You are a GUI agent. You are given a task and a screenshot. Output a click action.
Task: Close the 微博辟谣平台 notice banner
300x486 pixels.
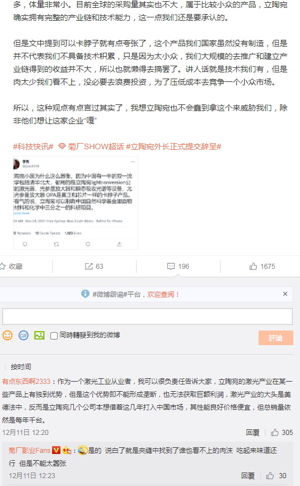(x=285, y=294)
